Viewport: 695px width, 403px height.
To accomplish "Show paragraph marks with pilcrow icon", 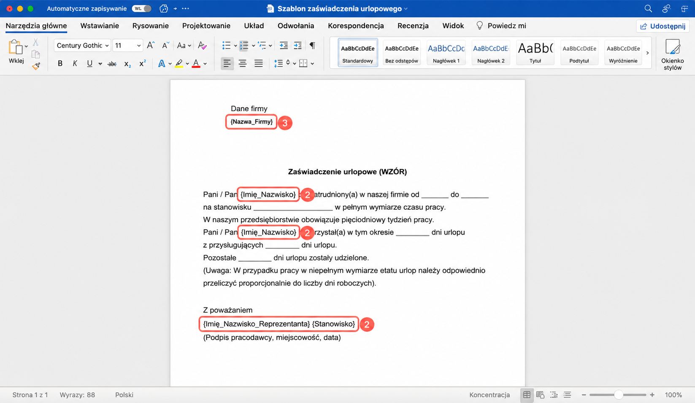I will (312, 46).
